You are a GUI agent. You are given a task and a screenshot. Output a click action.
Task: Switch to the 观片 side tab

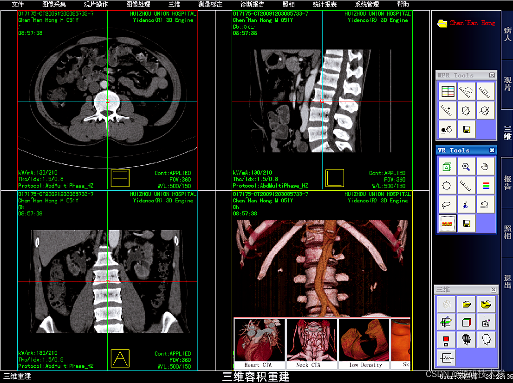(x=507, y=84)
